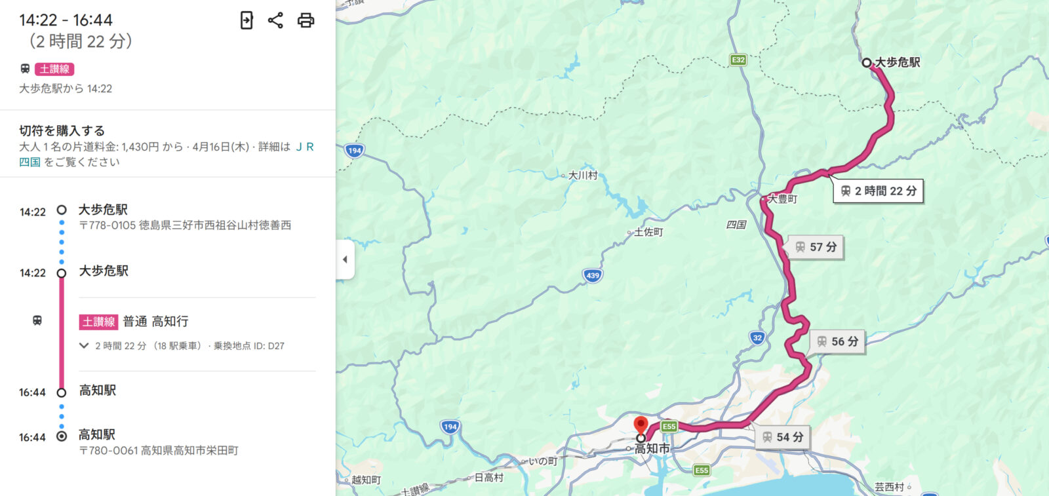The height and width of the screenshot is (496, 1049).
Task: Click the share route icon
Action: coord(275,20)
